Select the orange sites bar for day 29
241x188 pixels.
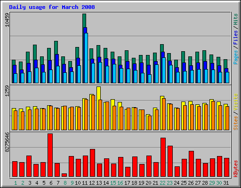click(x=213, y=116)
